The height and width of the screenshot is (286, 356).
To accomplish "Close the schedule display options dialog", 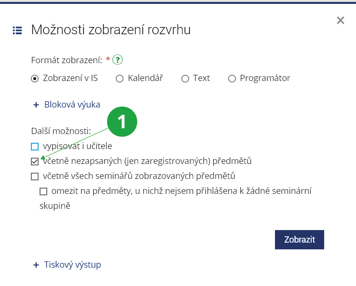I will point(341,20).
